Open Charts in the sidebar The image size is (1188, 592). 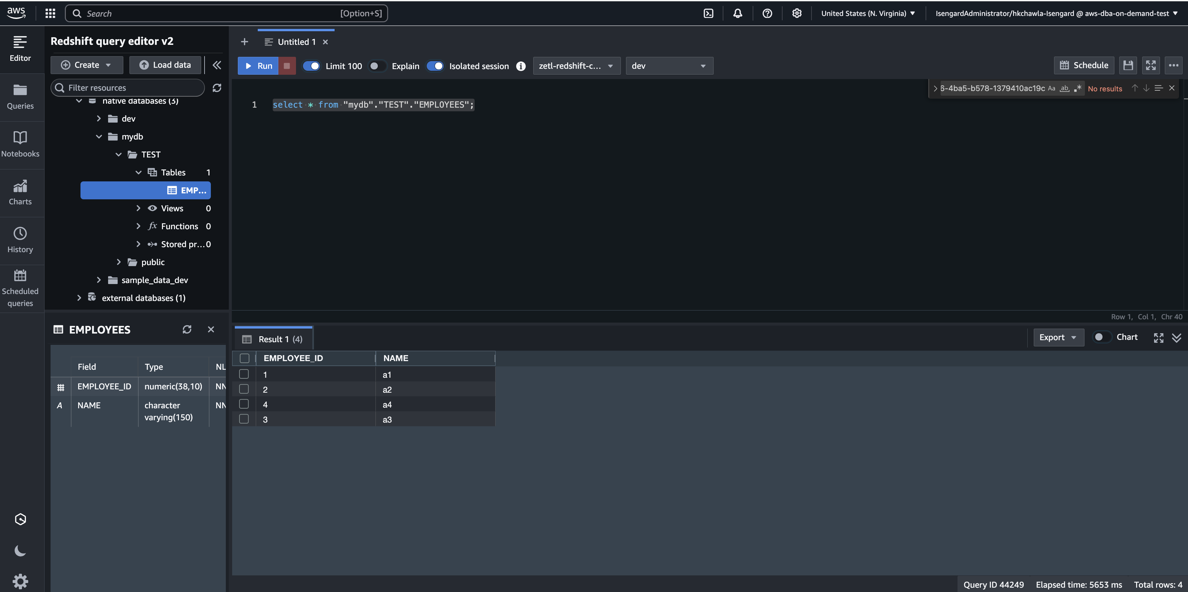click(20, 193)
